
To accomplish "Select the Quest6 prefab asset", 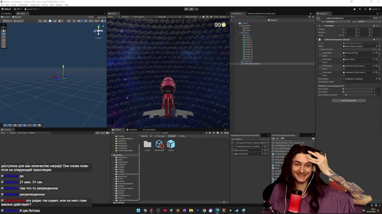I will (x=171, y=144).
